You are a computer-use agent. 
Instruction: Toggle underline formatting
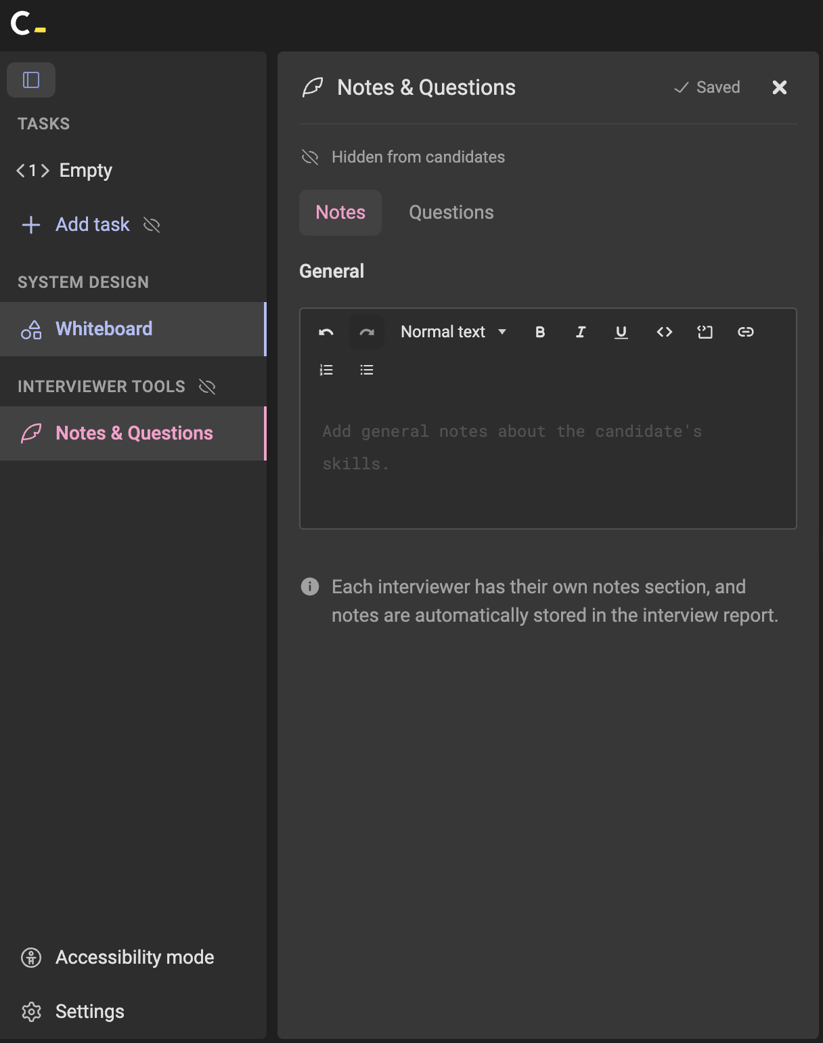(x=621, y=332)
